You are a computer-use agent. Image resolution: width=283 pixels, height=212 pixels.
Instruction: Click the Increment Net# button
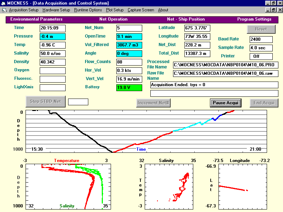tap(154, 103)
